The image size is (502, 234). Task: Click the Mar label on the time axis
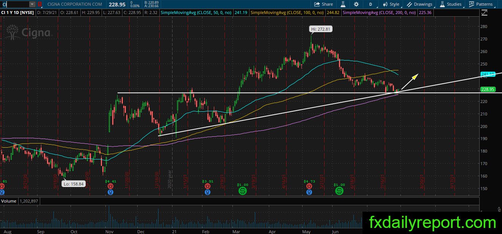pyautogui.click(x=236, y=231)
